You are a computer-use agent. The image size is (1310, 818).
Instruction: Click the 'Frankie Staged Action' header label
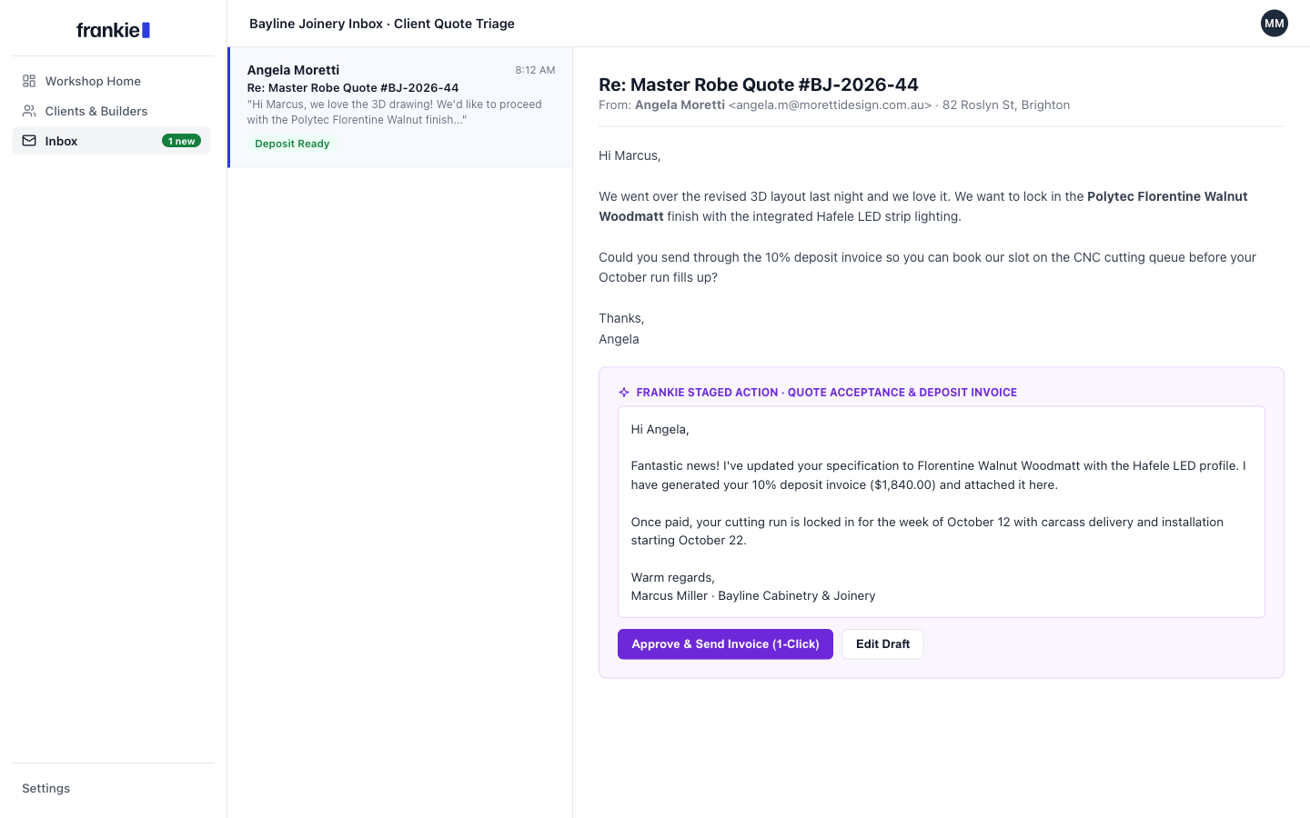click(x=826, y=393)
